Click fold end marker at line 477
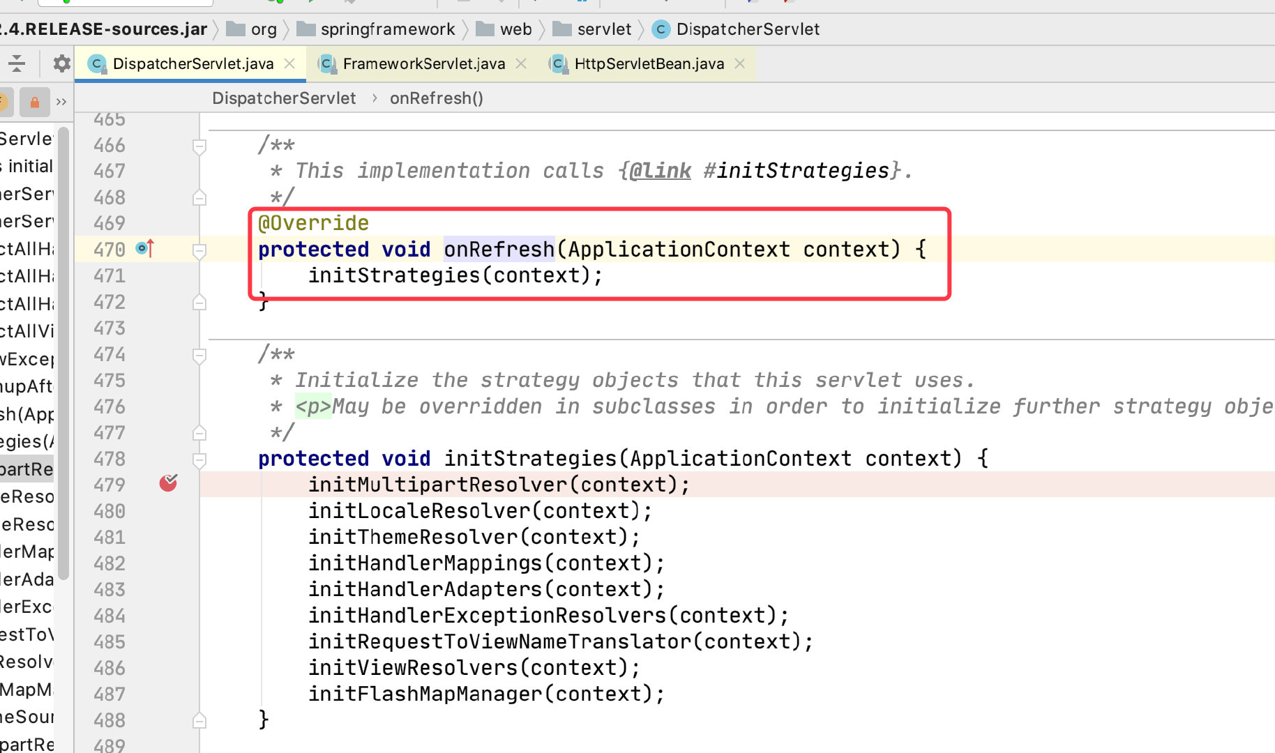1275x753 pixels. pyautogui.click(x=199, y=433)
